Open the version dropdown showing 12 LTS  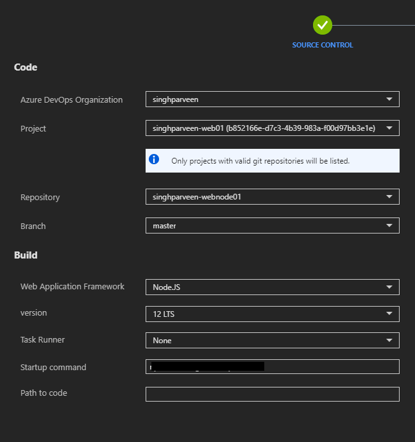tap(273, 314)
